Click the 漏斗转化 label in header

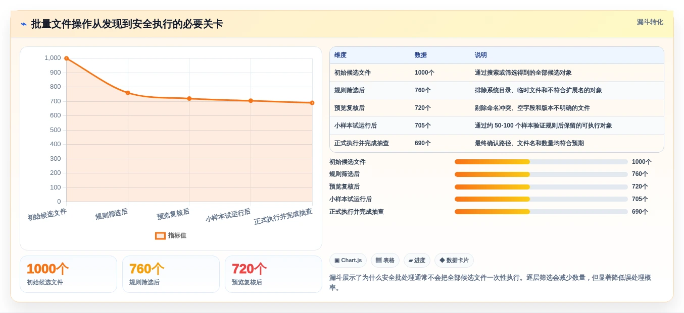coord(650,22)
